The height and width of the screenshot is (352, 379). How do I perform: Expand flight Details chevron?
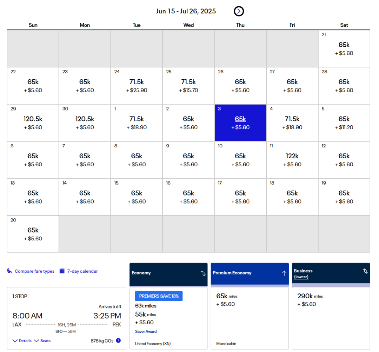[x=15, y=341]
